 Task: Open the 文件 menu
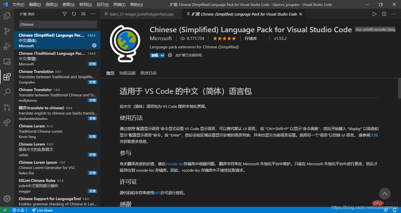[x=18, y=4]
